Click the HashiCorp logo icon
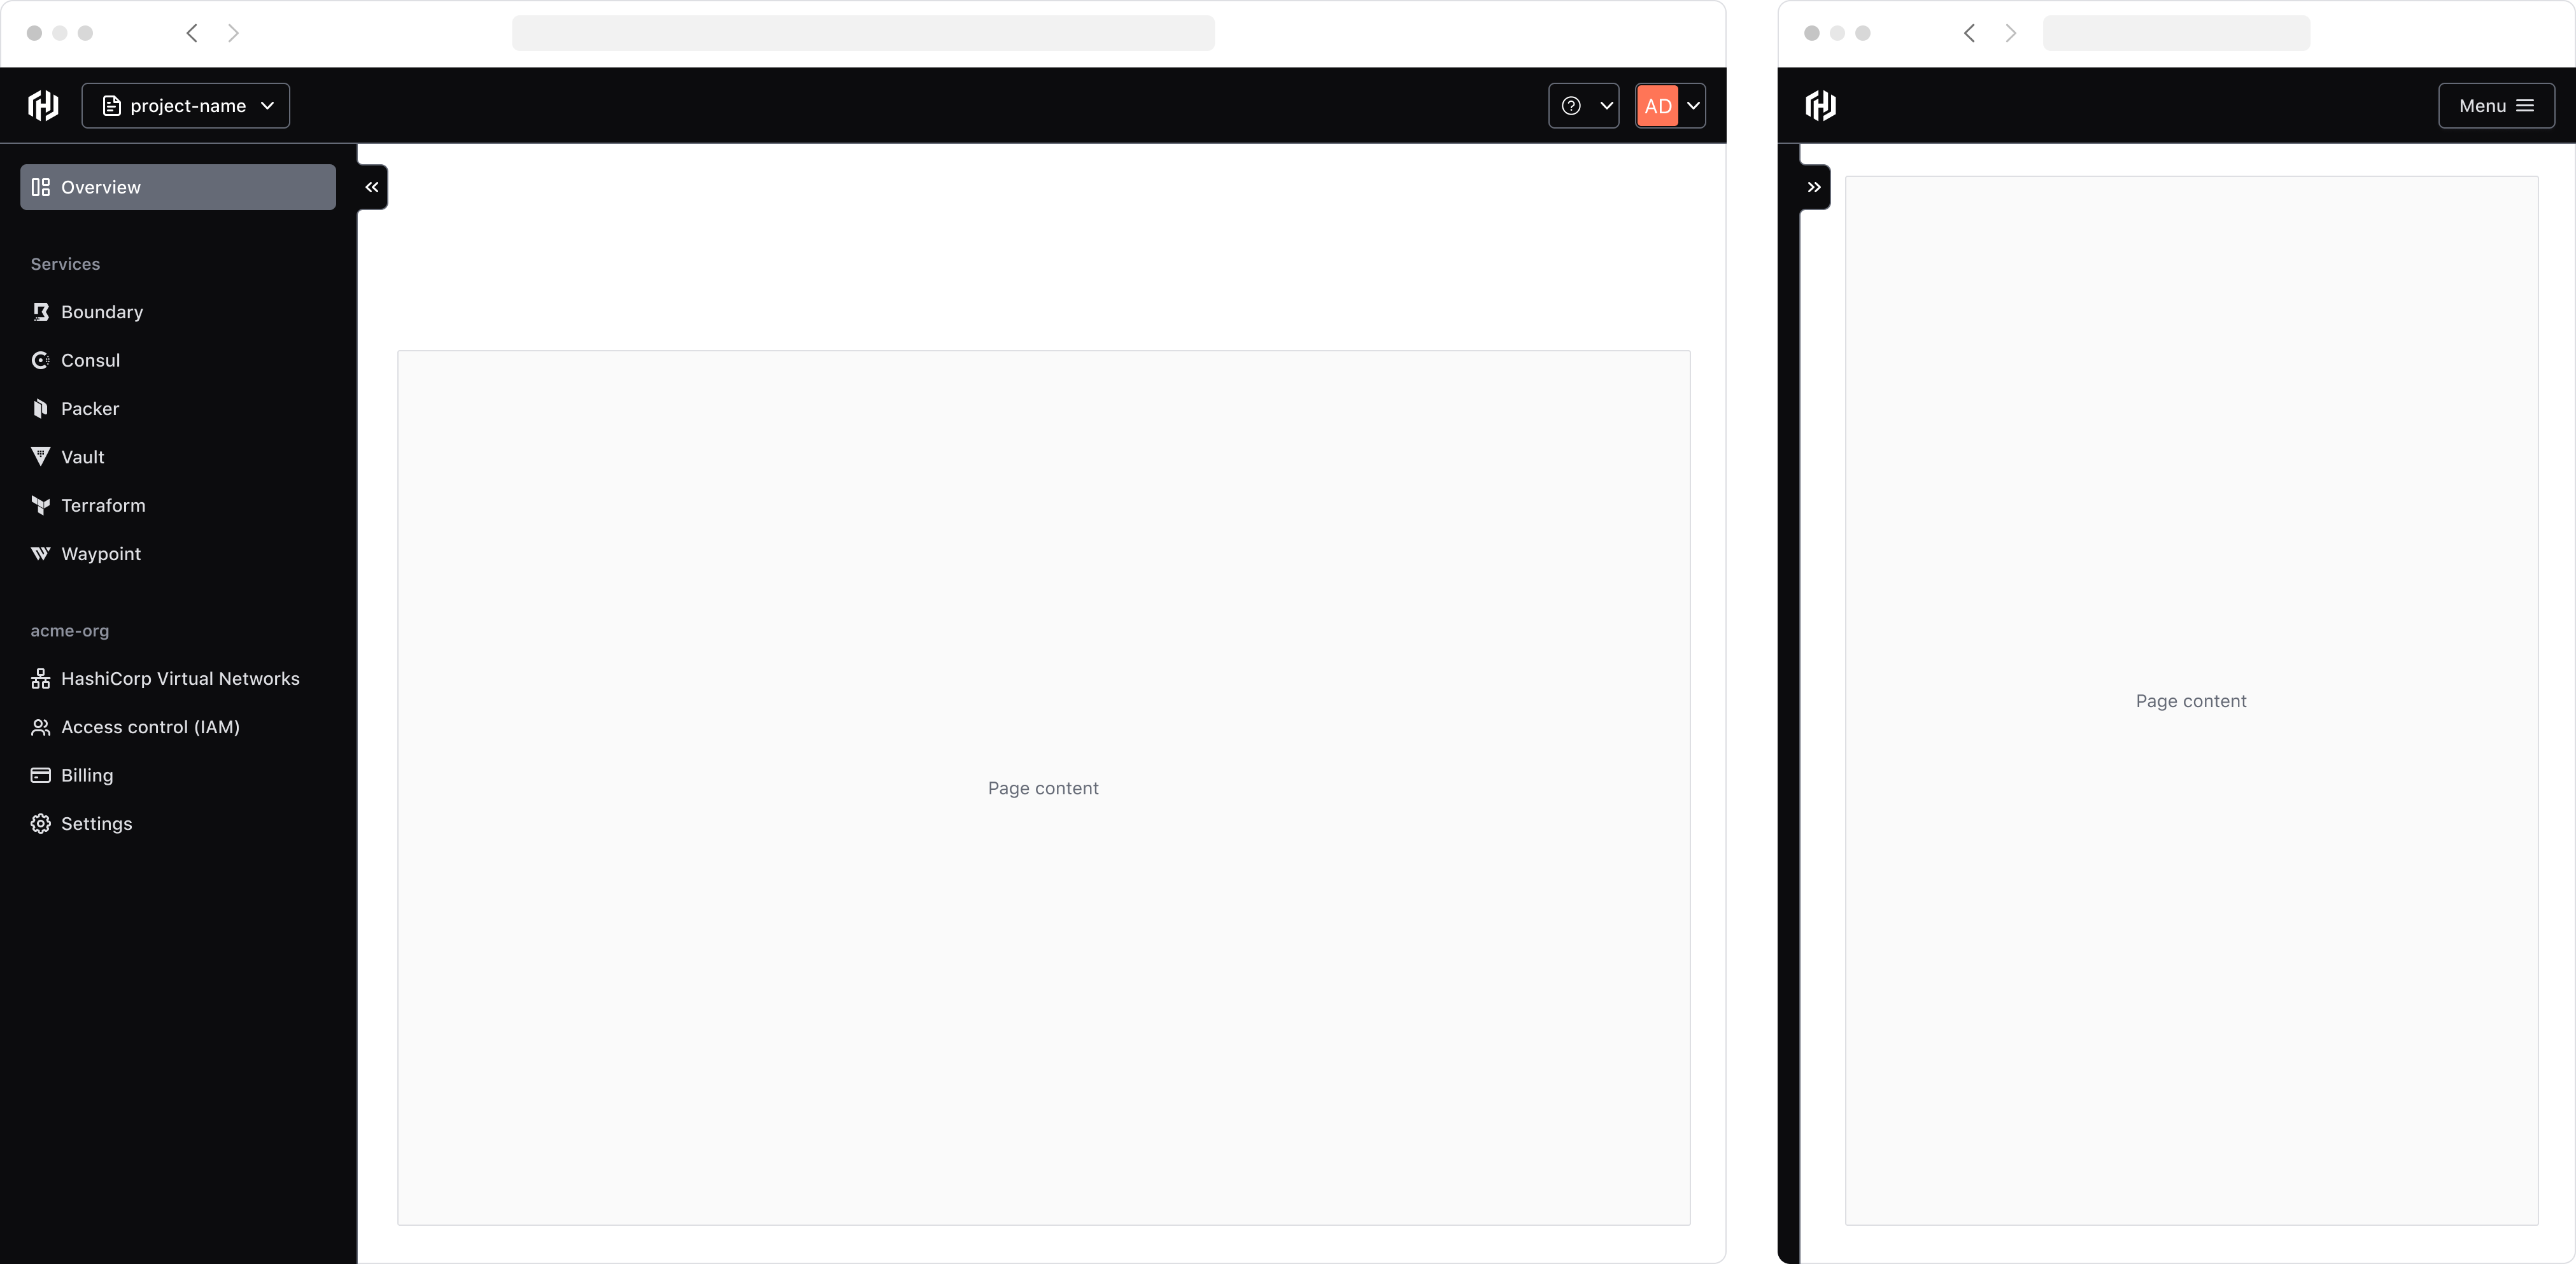2576x1264 pixels. [x=45, y=105]
